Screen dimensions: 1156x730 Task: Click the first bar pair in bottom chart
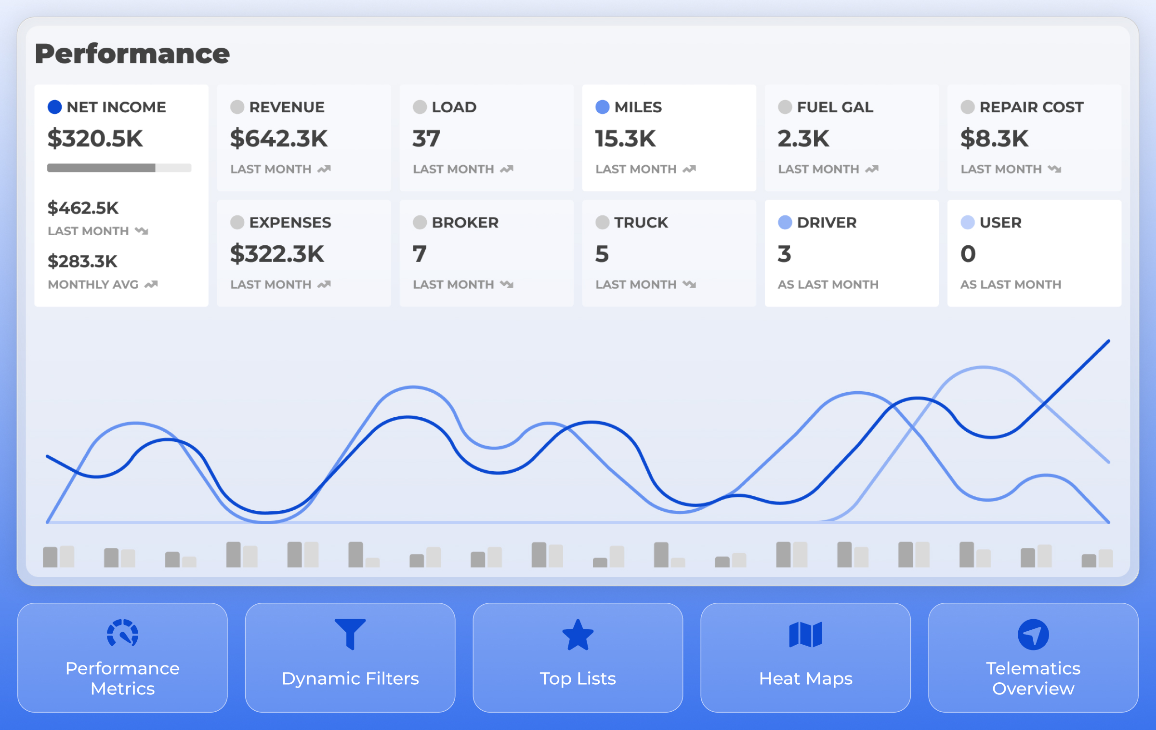click(58, 557)
